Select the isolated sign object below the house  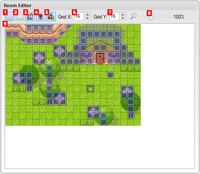(110, 75)
